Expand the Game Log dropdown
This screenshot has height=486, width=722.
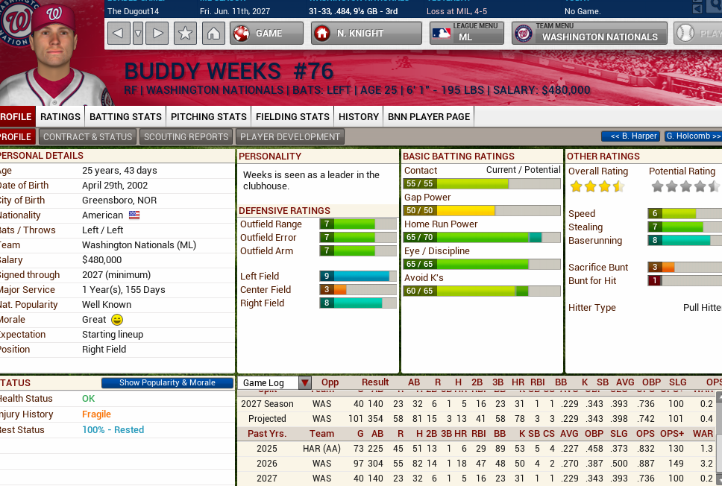[304, 383]
